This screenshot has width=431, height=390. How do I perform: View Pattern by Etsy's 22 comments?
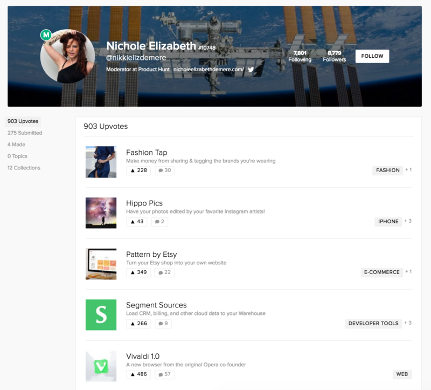tap(164, 272)
